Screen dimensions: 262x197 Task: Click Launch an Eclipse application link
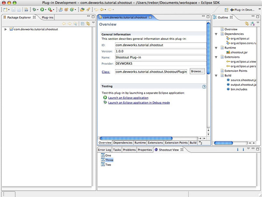click(x=128, y=98)
